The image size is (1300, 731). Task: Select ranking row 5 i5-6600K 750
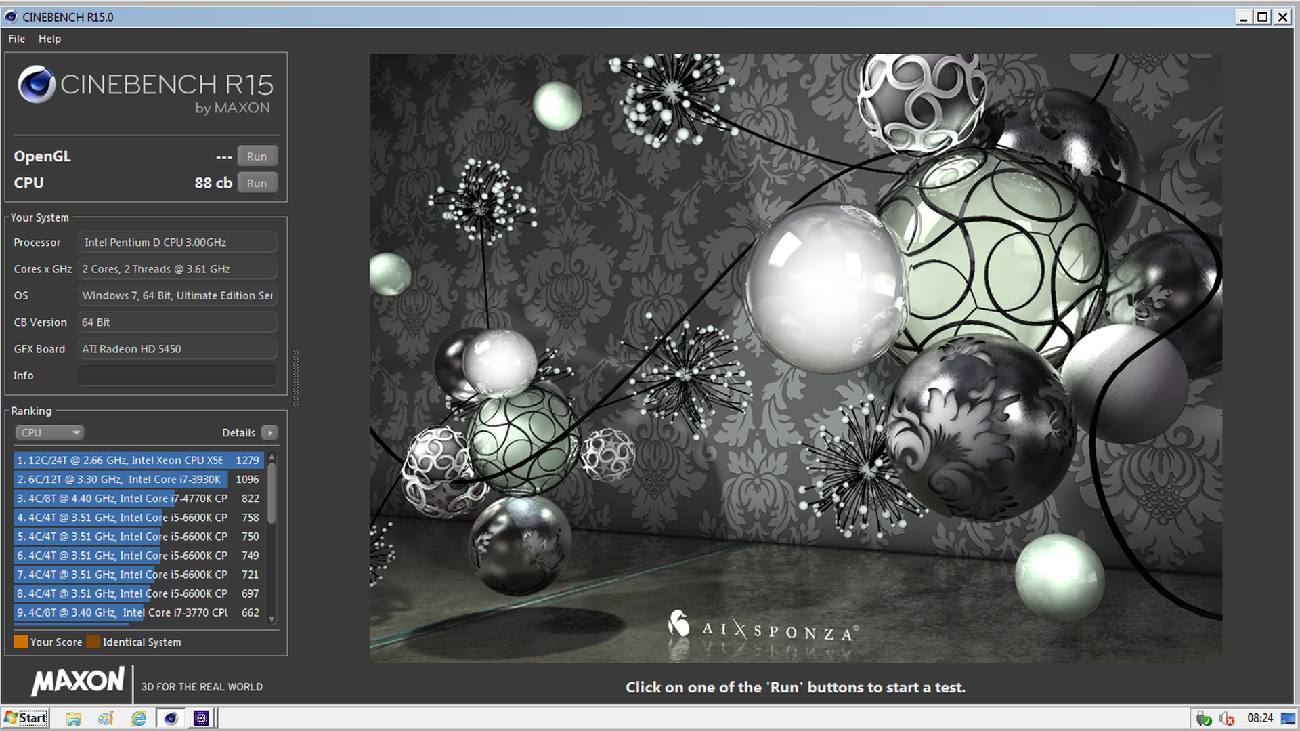tap(138, 536)
